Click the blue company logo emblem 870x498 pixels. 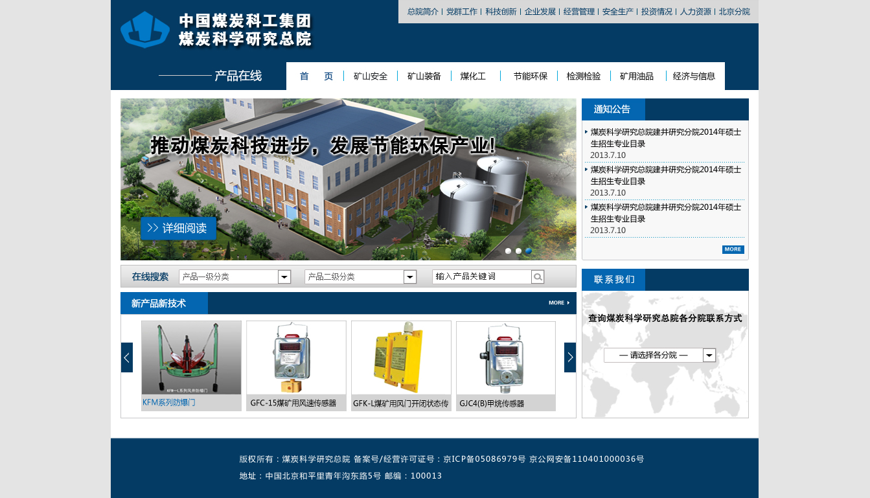pos(145,30)
